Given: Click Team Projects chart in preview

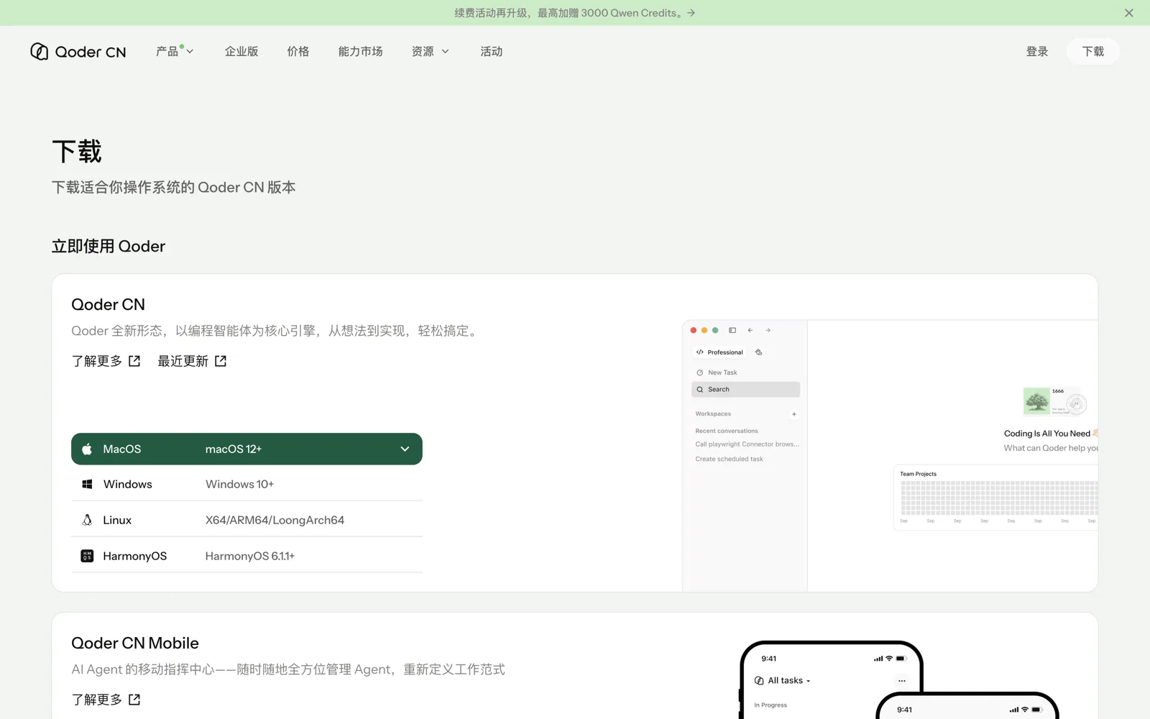Looking at the screenshot, I should (995, 498).
